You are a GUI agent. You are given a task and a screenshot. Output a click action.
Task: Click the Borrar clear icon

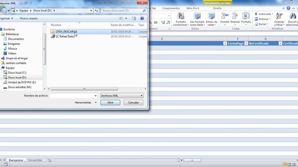point(256,24)
